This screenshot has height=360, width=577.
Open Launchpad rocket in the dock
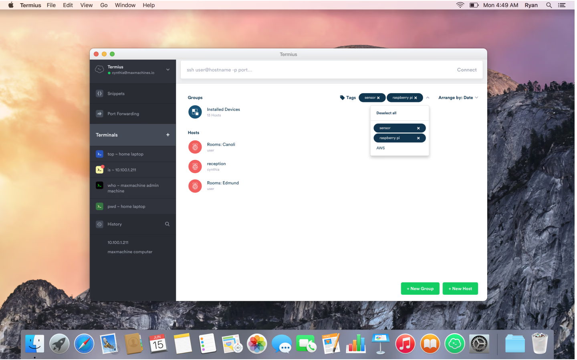coord(59,344)
